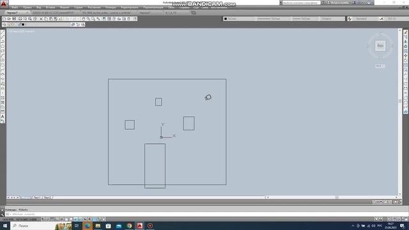The image size is (409, 230).
Task: Select the Rotate modify tool
Action: pyautogui.click(x=406, y=61)
